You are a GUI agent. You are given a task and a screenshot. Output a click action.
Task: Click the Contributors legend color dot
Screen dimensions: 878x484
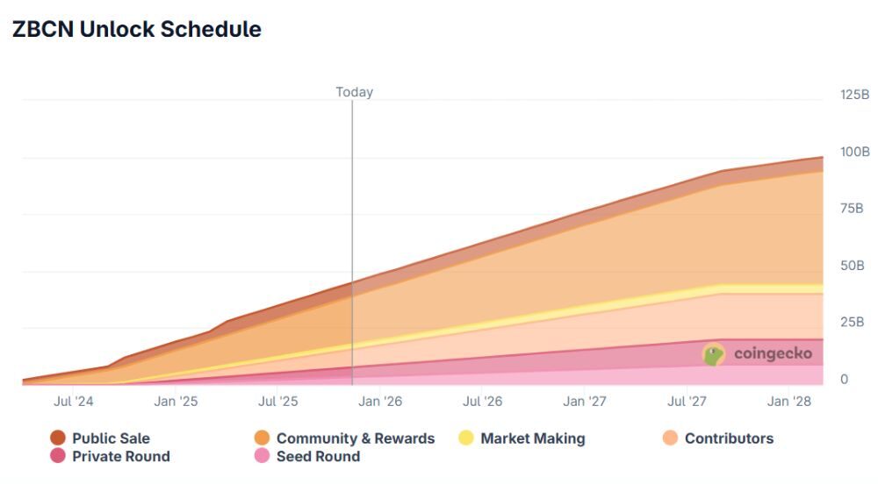(x=670, y=438)
